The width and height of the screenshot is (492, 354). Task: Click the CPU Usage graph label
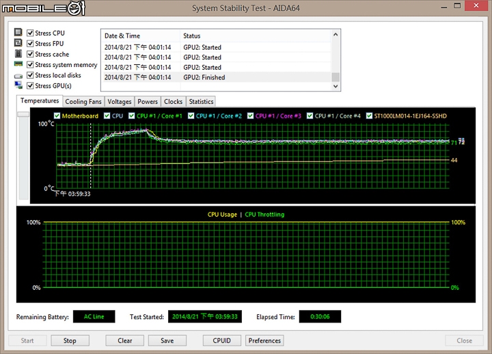[x=222, y=215]
